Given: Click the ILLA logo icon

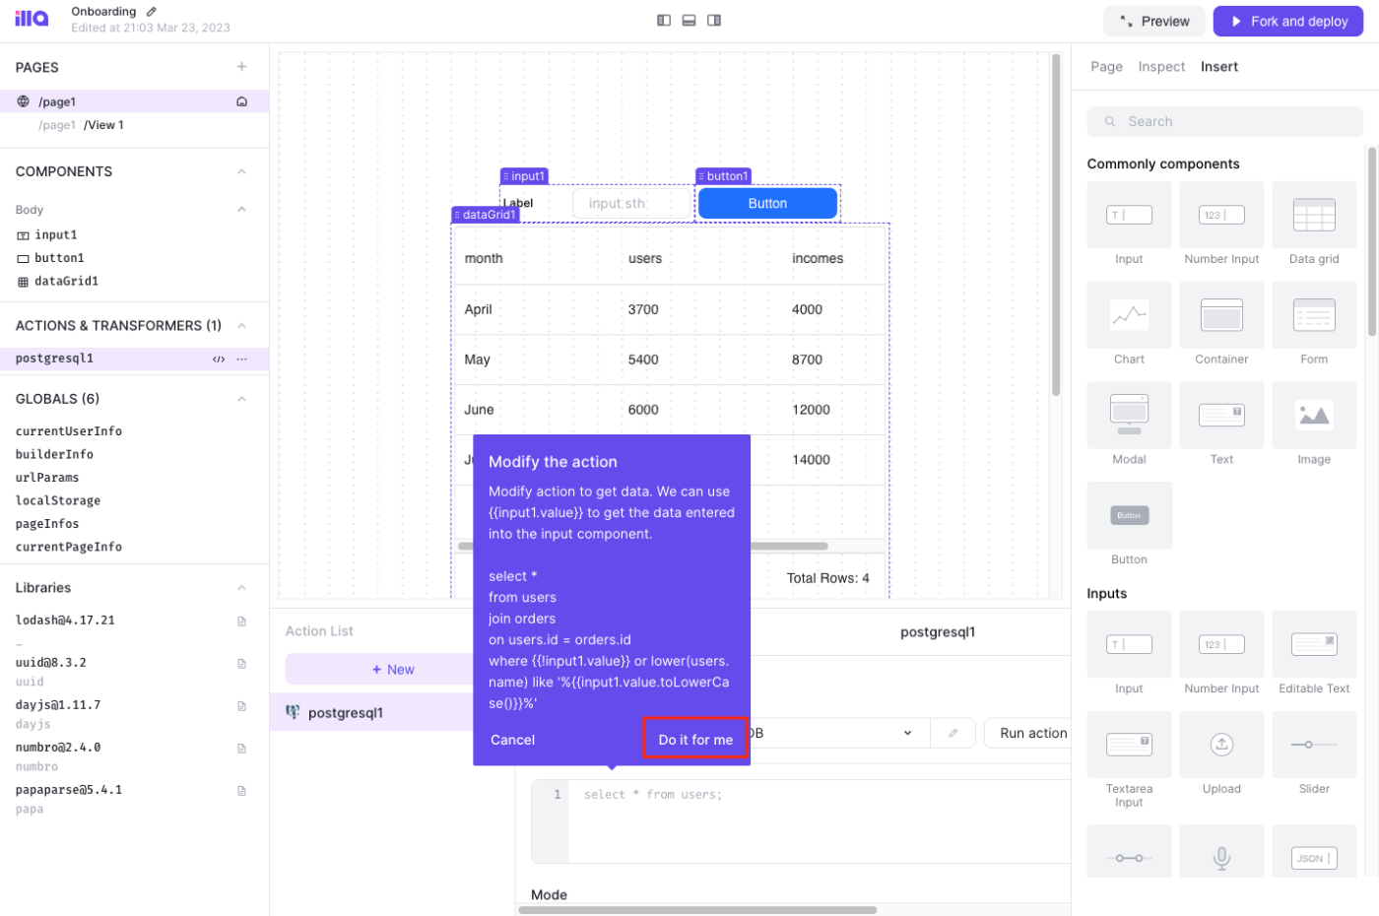Looking at the screenshot, I should click(x=32, y=20).
